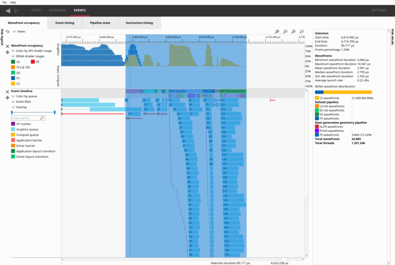Click the red RT color swatch
Screen dimensions: 395x265
(33, 62)
